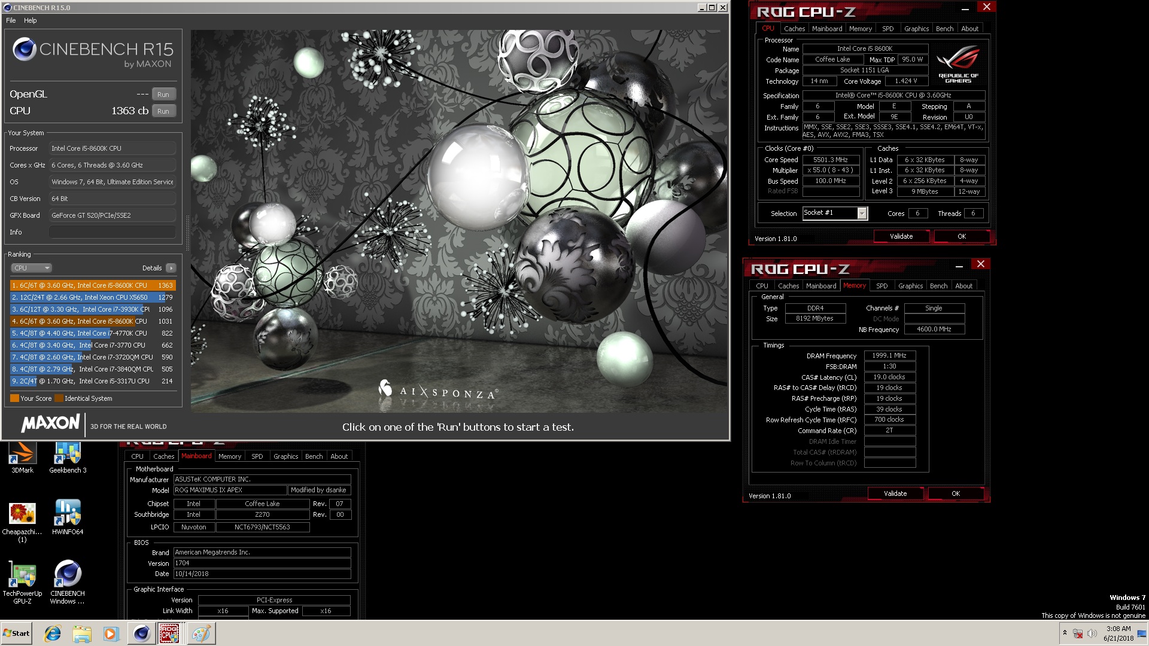The width and height of the screenshot is (1149, 646).
Task: Click the Cinebench title bar icon
Action: pos(7,8)
